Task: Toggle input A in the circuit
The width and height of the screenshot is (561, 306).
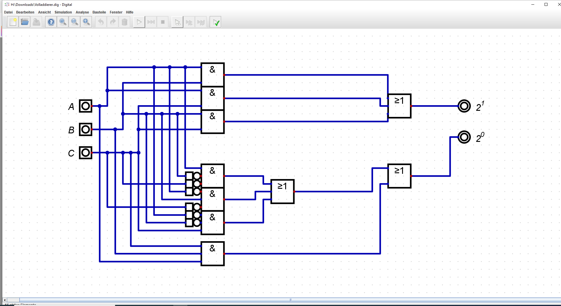Action: (85, 106)
